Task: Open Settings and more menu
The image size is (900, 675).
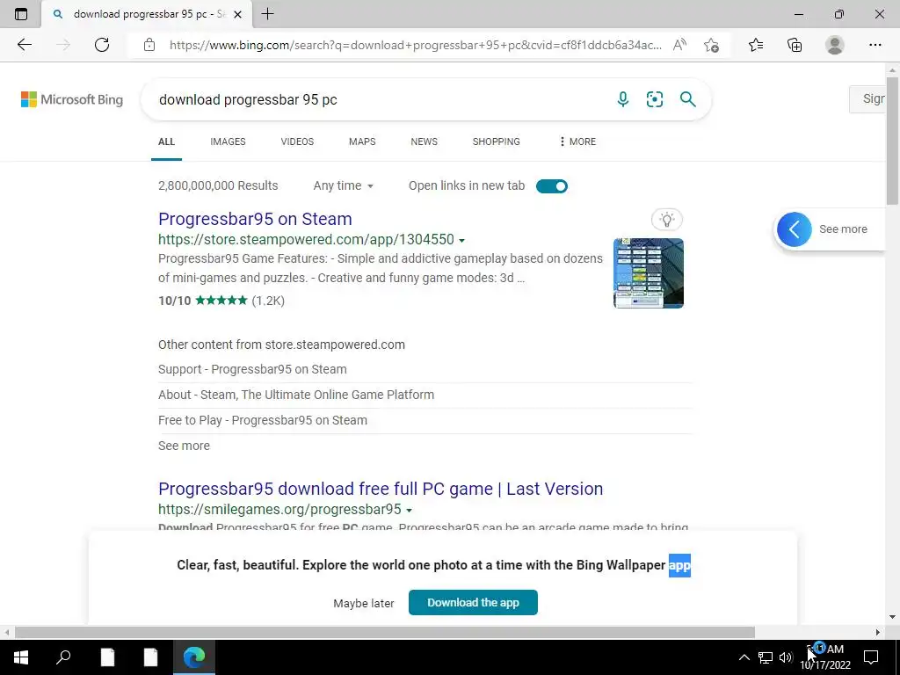Action: [875, 45]
